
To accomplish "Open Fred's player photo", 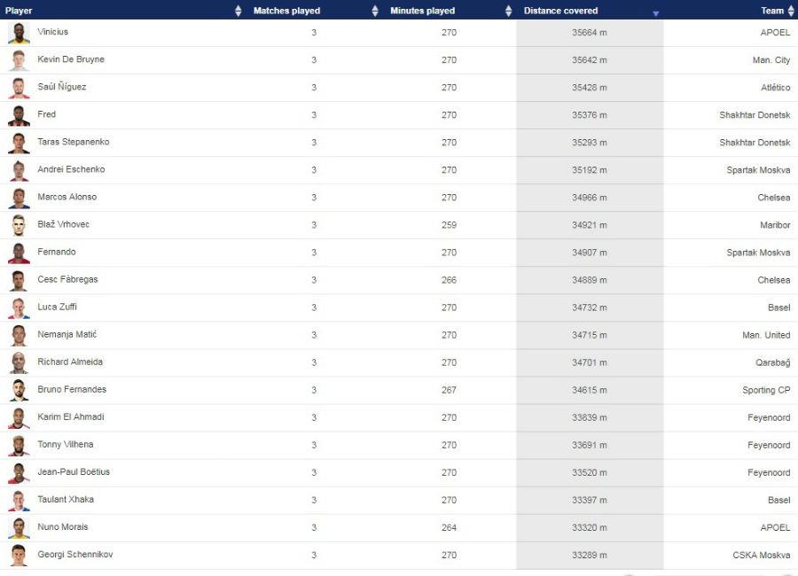I will (19, 115).
